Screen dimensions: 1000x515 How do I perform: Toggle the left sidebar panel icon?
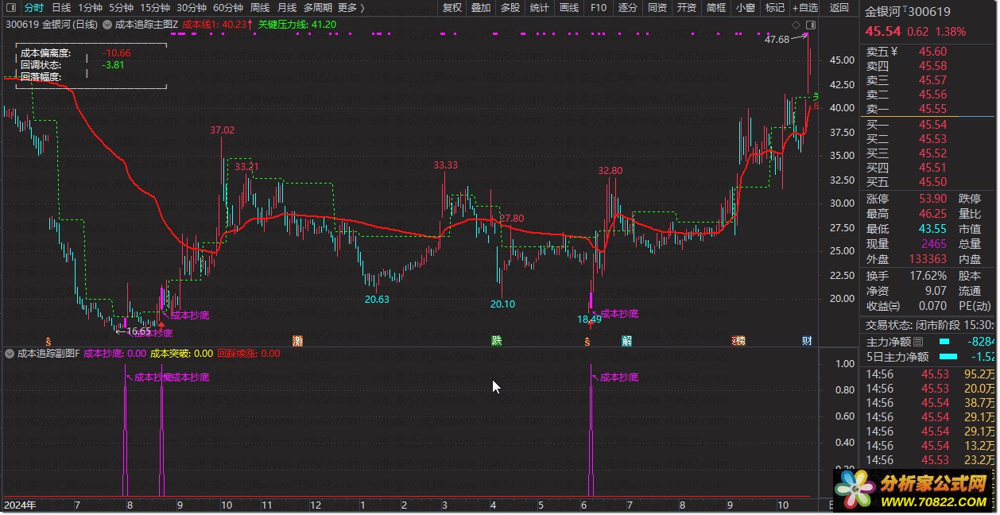[10, 8]
